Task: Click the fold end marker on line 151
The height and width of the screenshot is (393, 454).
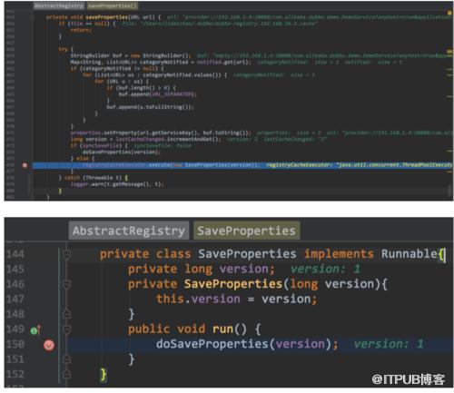Action: (66, 359)
